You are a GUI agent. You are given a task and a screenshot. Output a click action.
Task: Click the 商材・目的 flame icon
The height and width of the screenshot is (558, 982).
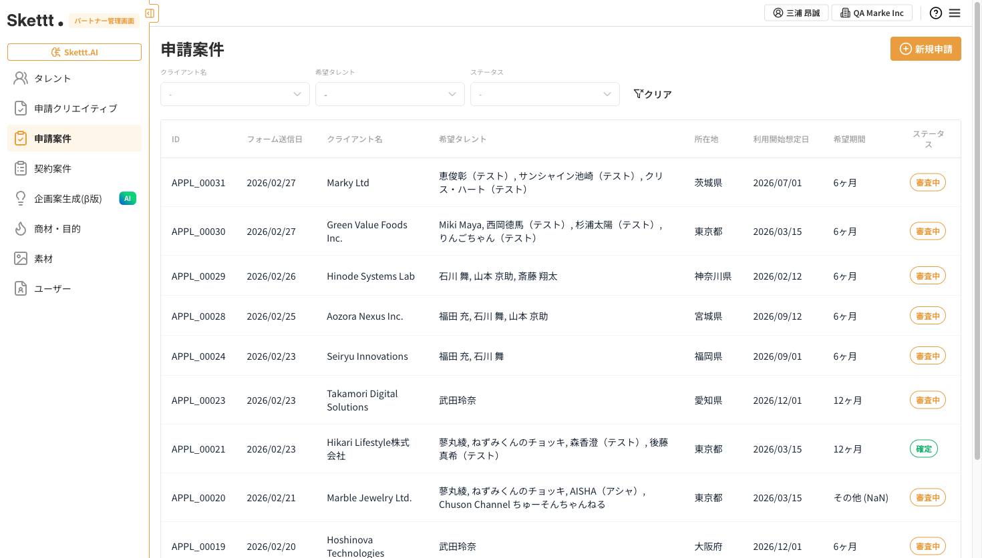(x=21, y=228)
